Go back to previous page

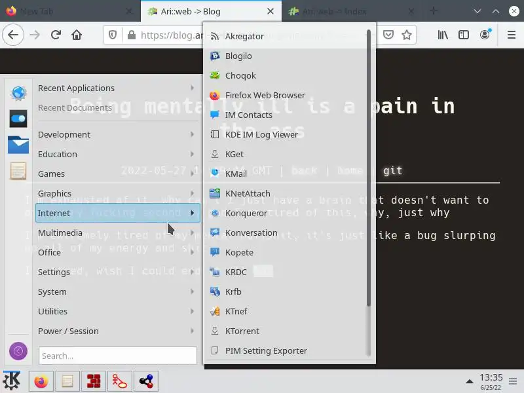coord(13,35)
